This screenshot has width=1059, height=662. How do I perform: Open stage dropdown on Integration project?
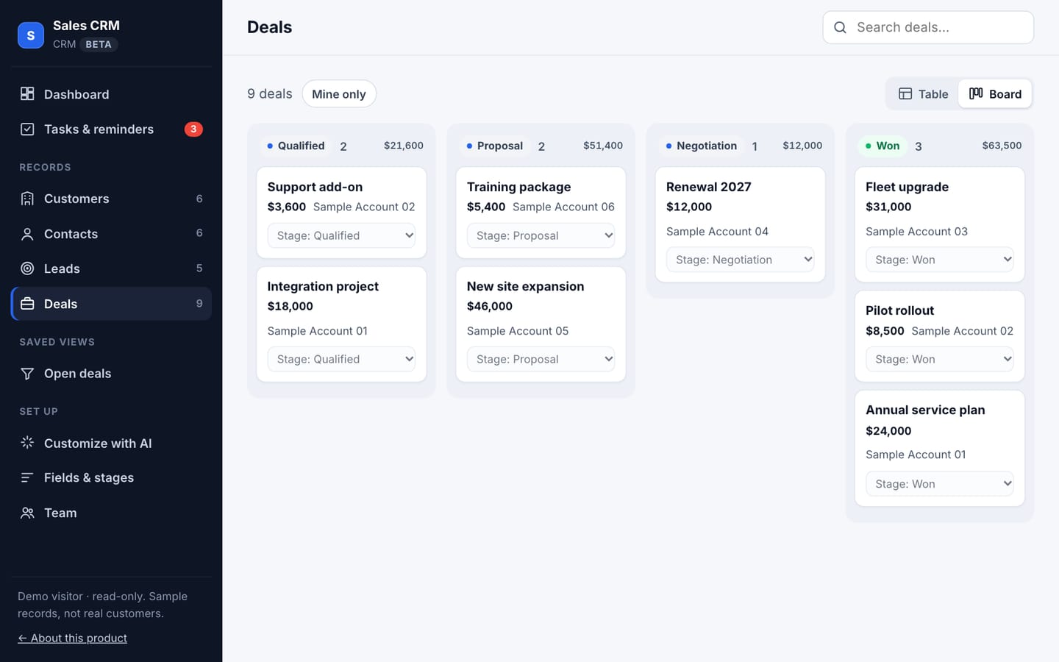tap(341, 359)
